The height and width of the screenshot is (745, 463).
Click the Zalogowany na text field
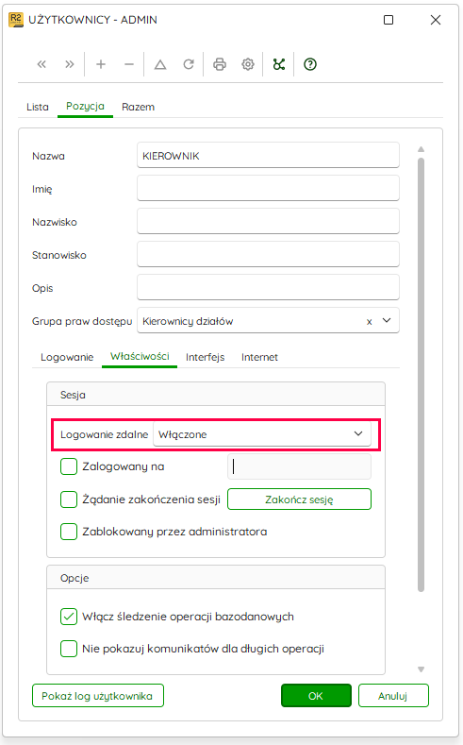point(299,466)
